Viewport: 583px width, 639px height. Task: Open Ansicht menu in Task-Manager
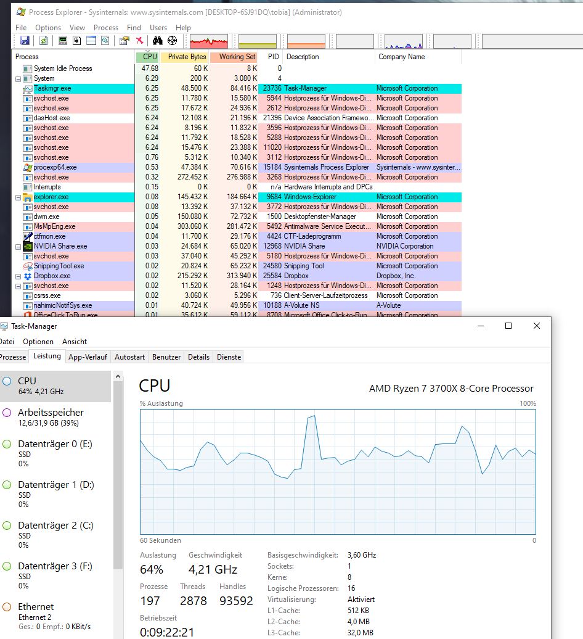point(75,342)
